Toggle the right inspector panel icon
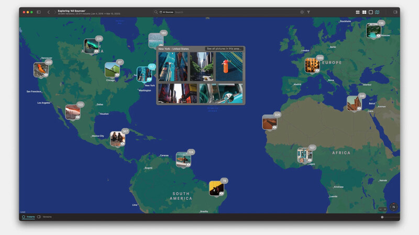The width and height of the screenshot is (419, 235). 395,12
